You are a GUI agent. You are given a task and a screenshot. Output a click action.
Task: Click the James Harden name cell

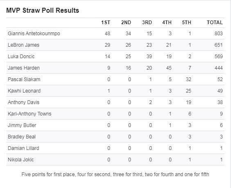[x=24, y=68]
